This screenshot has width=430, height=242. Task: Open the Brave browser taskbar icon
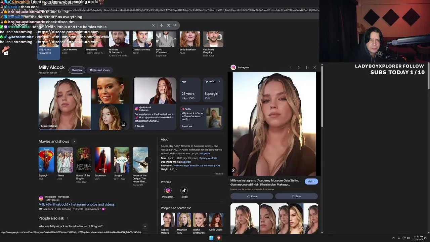(219, 238)
